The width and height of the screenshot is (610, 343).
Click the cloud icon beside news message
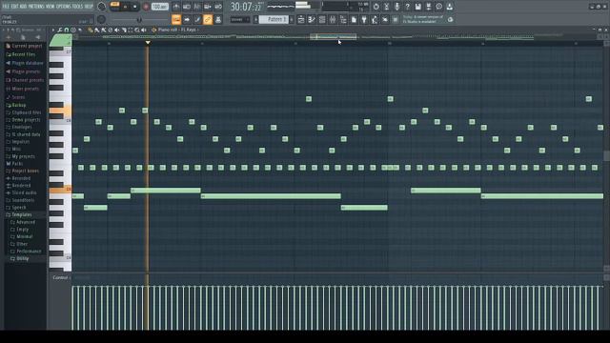(x=451, y=19)
